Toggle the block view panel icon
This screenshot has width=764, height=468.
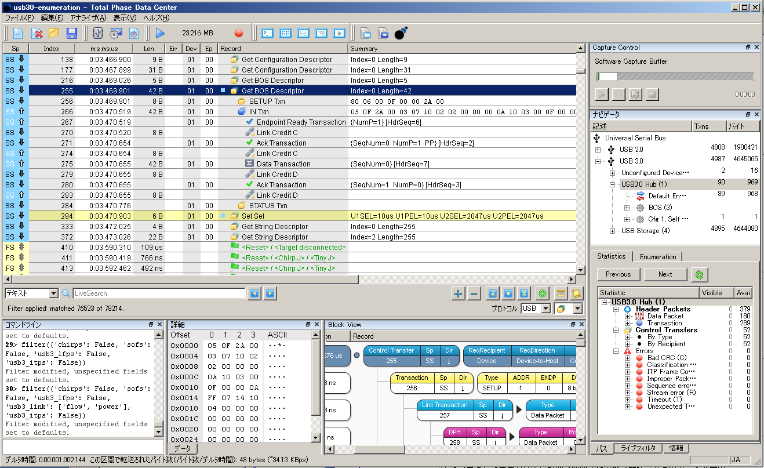(339, 33)
